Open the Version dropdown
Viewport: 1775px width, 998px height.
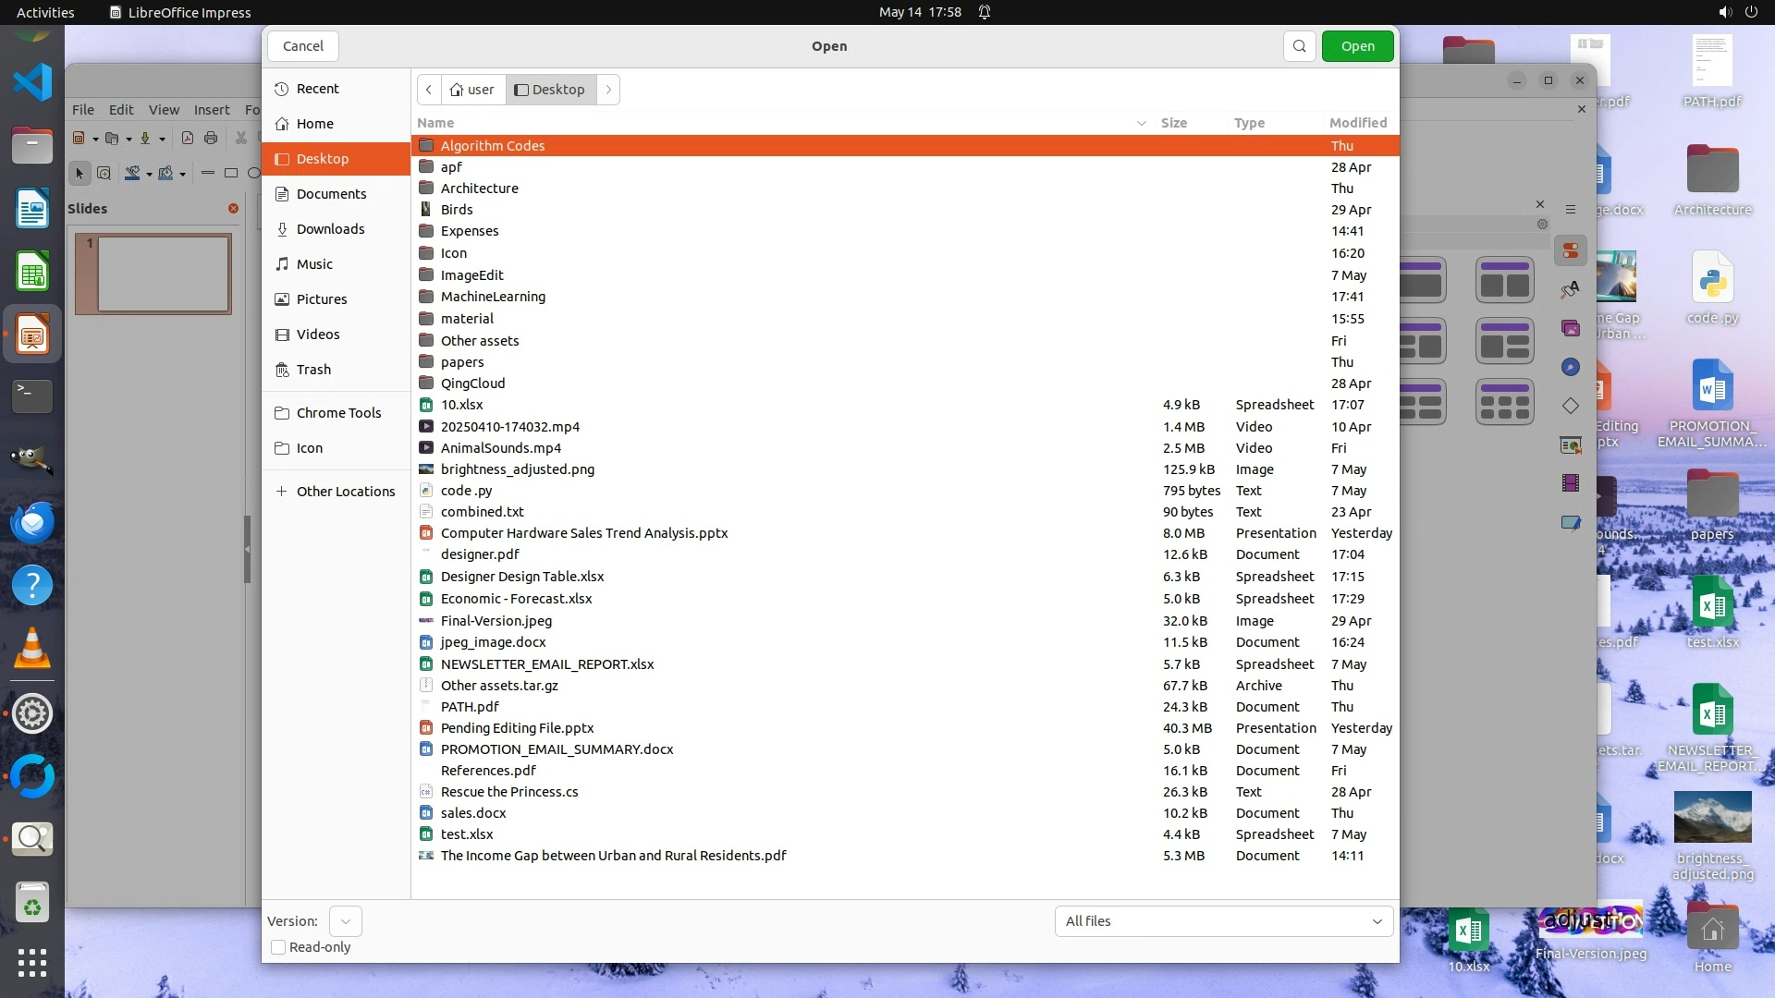coord(345,921)
